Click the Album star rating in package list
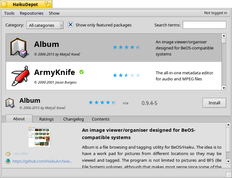Viewport: 232px width, 178px height. 126,47
